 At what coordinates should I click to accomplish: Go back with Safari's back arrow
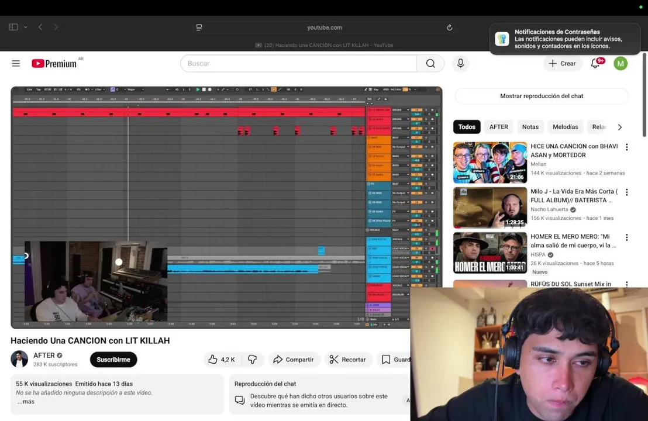click(40, 27)
